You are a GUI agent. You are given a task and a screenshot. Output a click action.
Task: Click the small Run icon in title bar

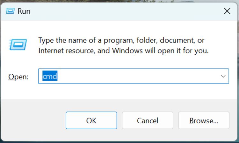tap(10, 11)
